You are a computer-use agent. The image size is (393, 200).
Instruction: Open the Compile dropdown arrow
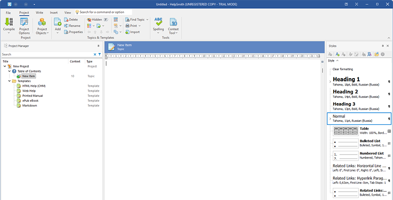9,33
